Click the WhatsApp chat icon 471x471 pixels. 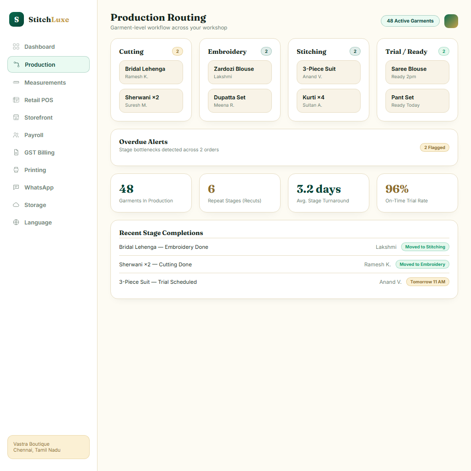tap(16, 188)
